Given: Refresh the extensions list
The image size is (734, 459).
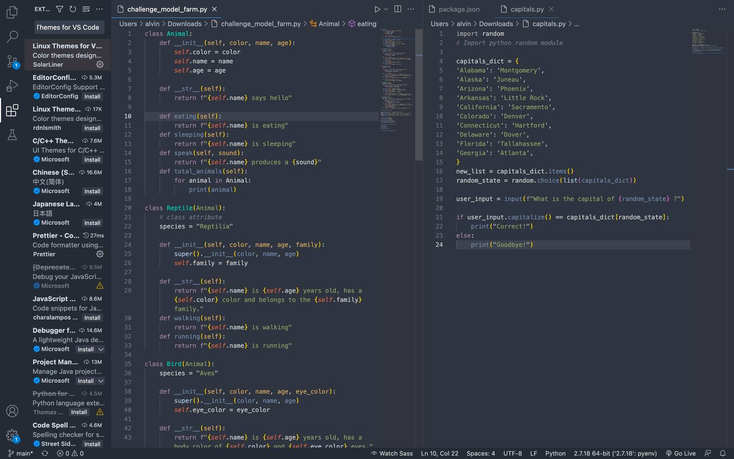Looking at the screenshot, I should (73, 9).
